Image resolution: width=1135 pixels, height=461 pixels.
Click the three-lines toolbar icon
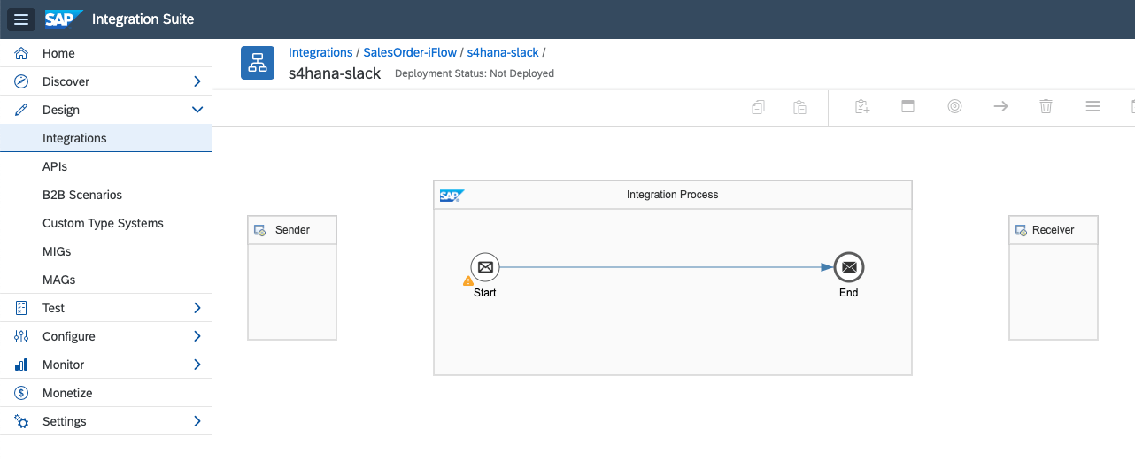1093,106
